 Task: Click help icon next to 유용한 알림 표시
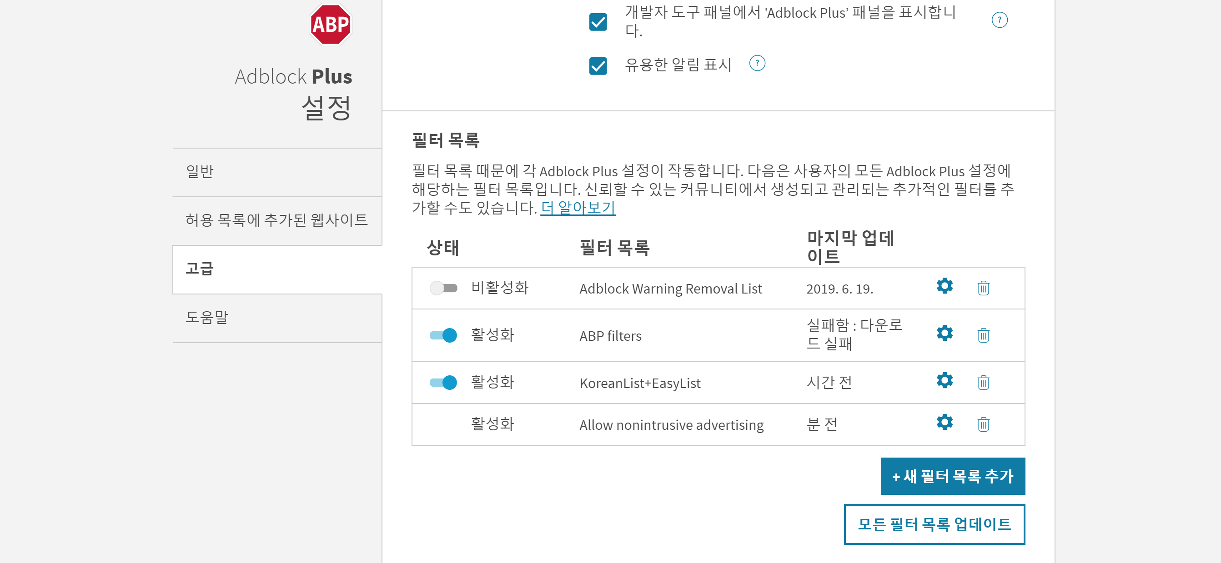(757, 63)
